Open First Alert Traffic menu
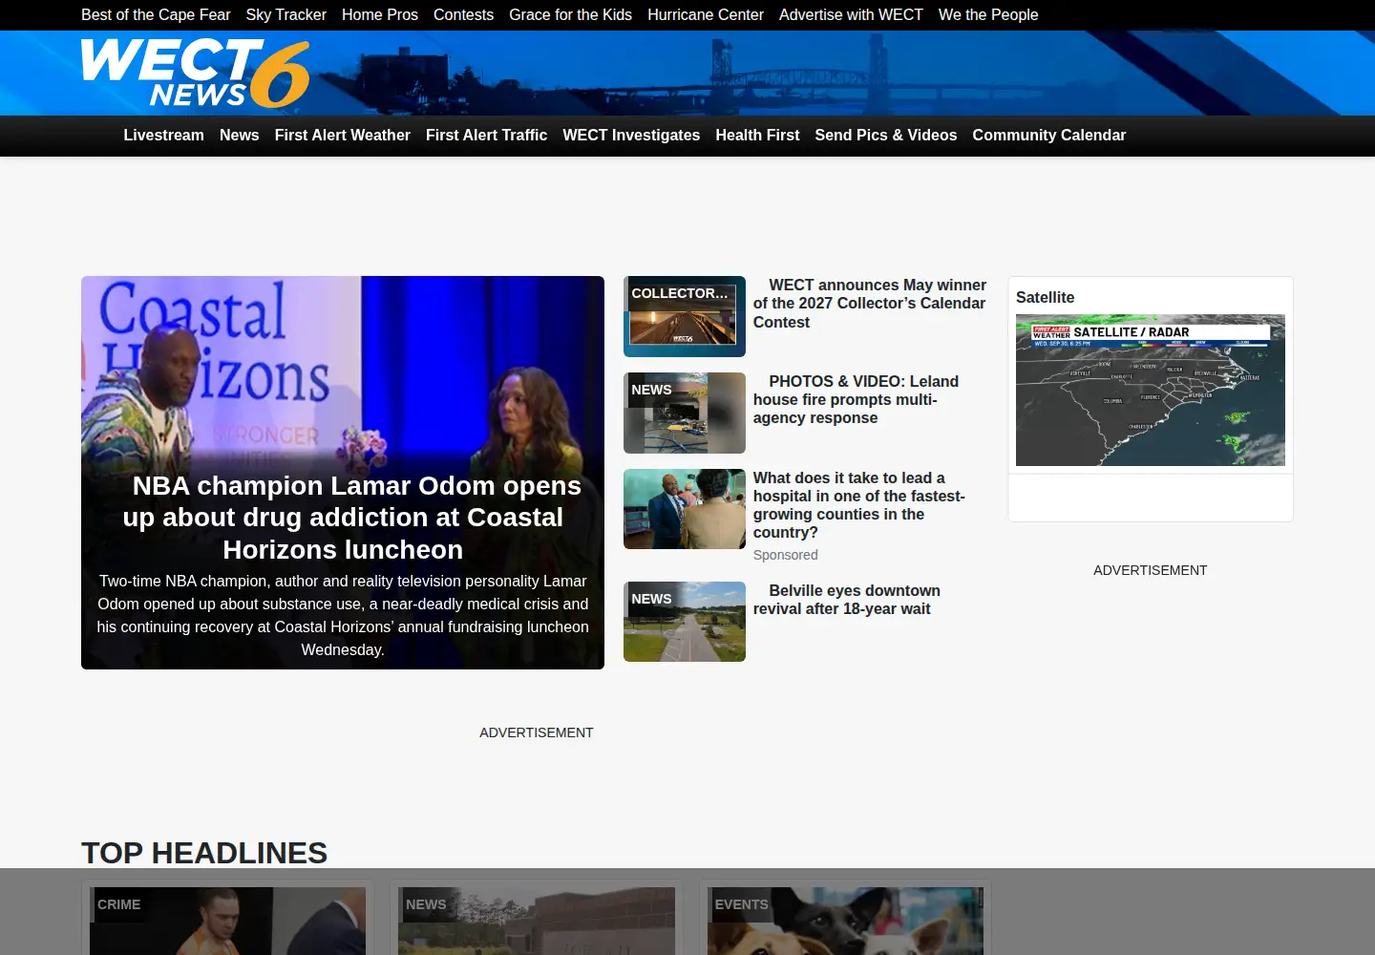This screenshot has height=955, width=1375. pos(486,136)
